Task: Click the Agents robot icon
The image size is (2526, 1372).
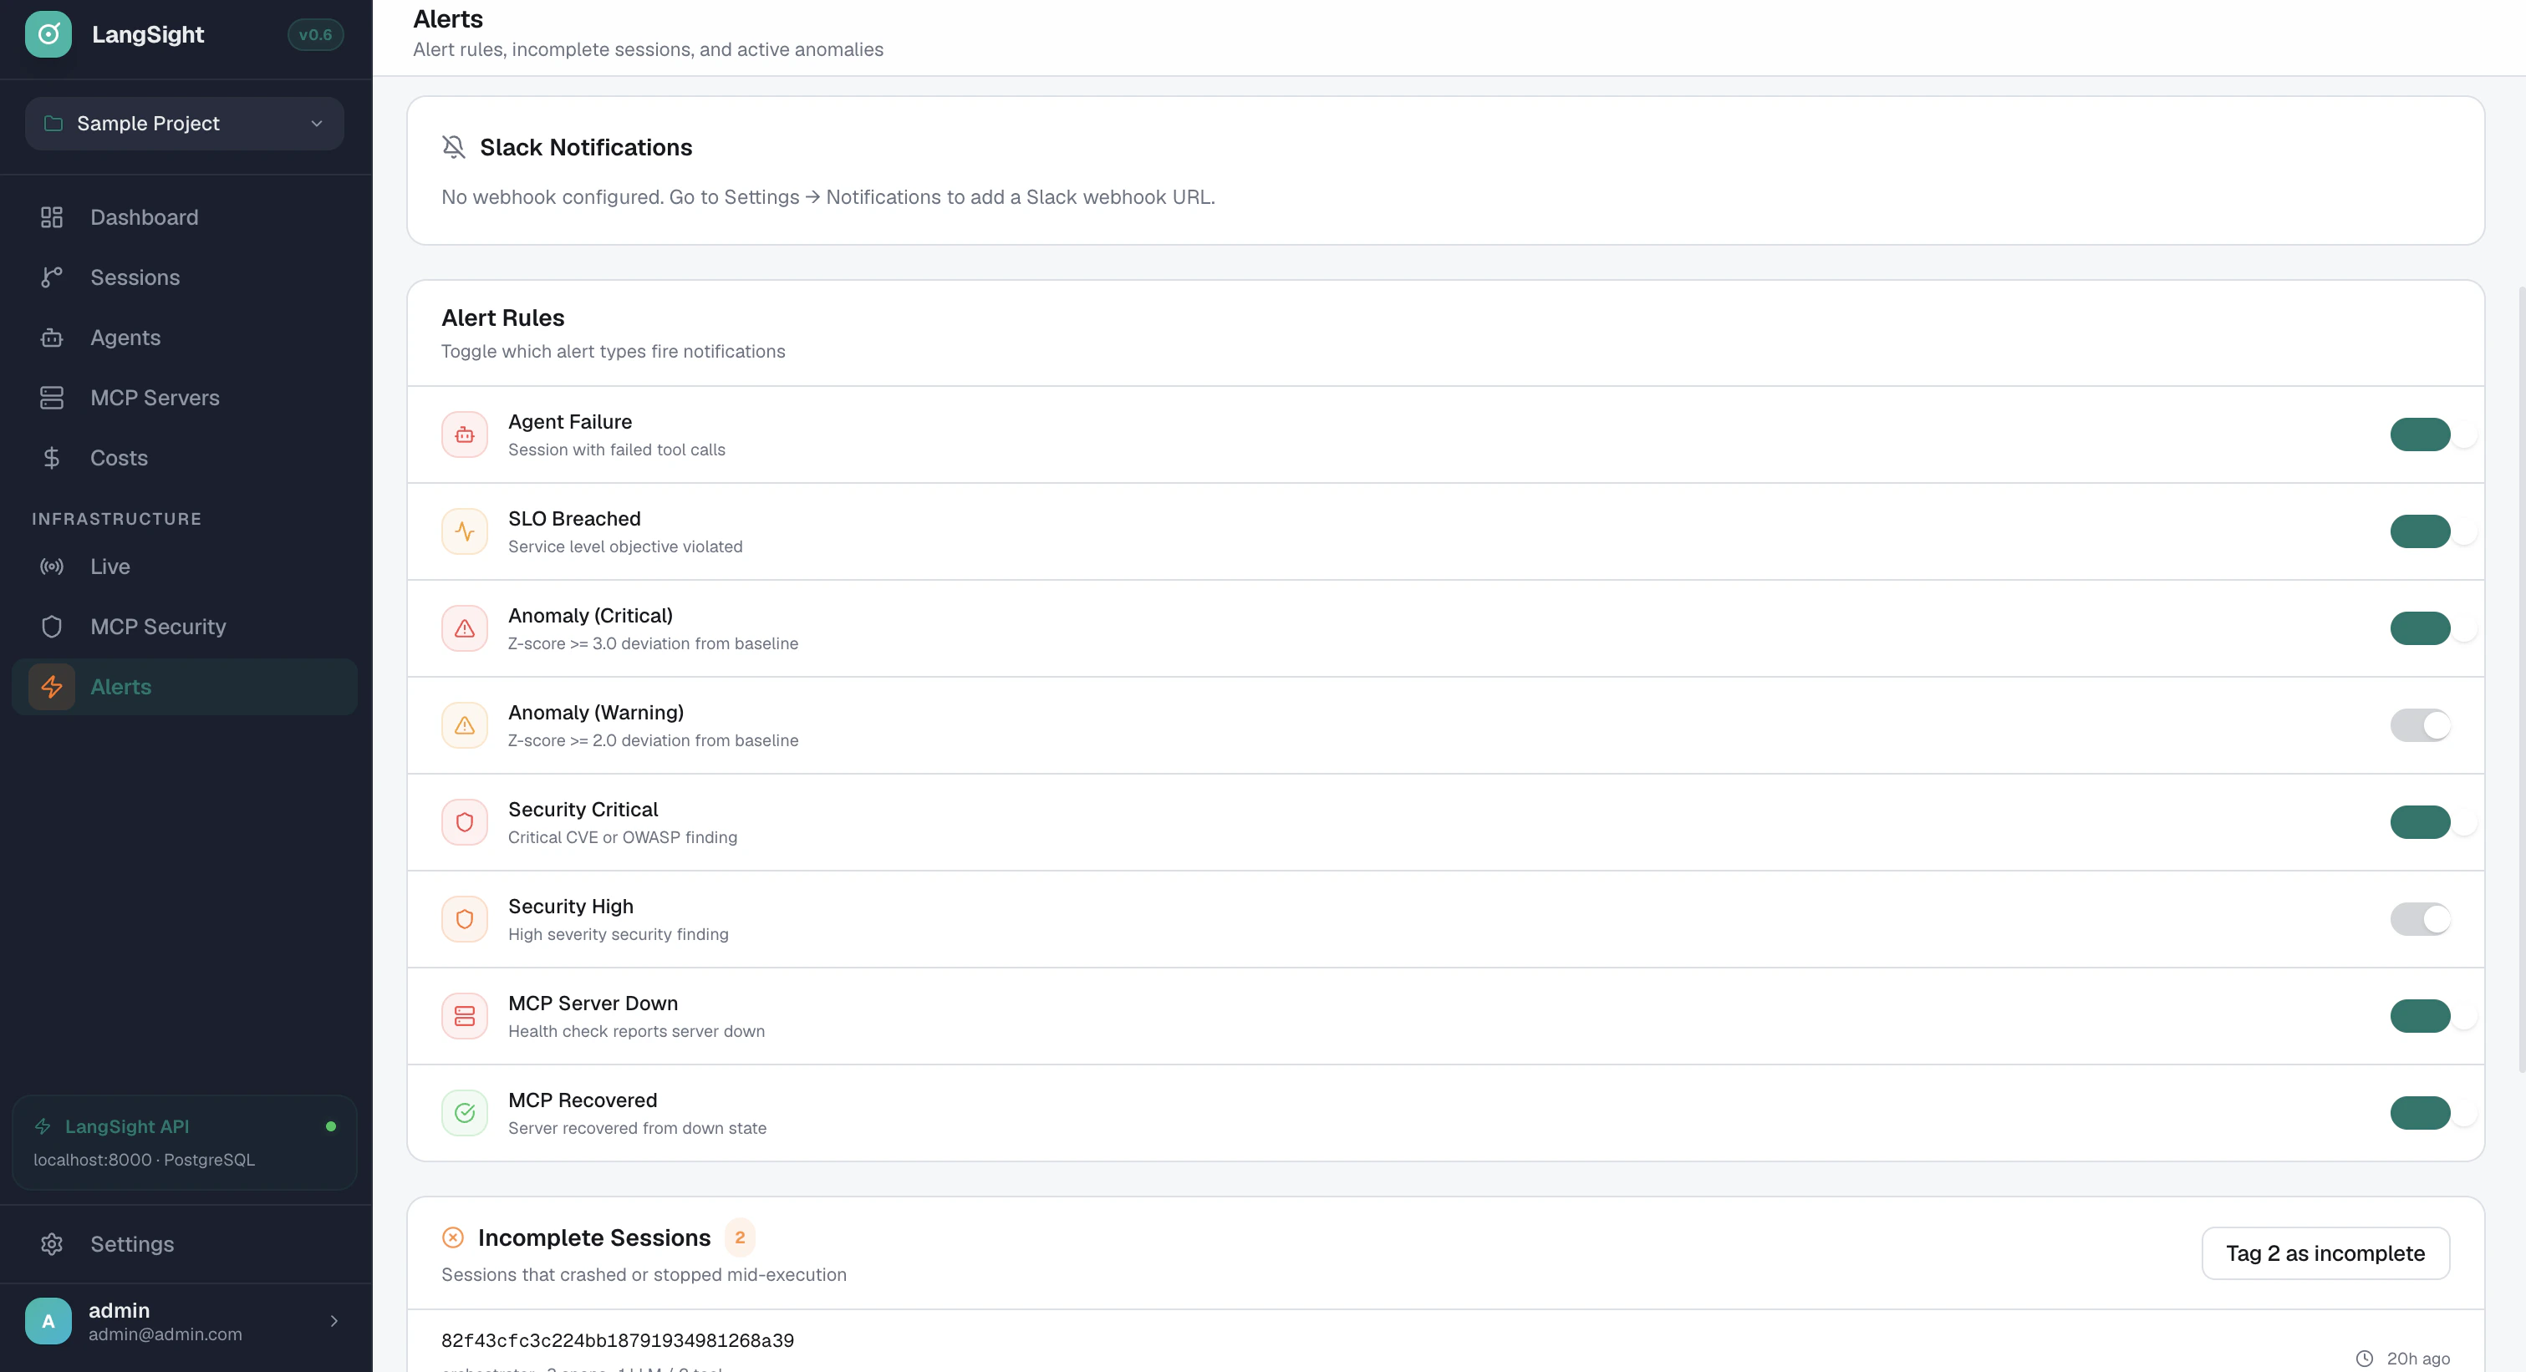Action: coord(52,338)
